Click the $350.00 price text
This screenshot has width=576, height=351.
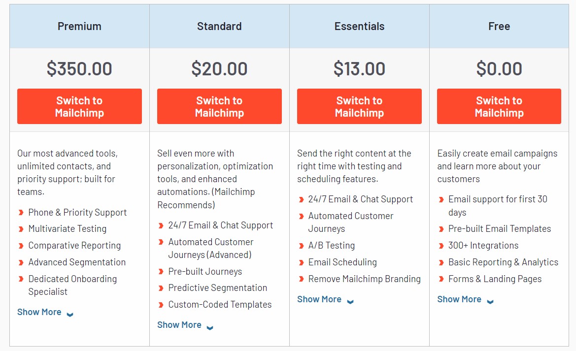pyautogui.click(x=79, y=68)
